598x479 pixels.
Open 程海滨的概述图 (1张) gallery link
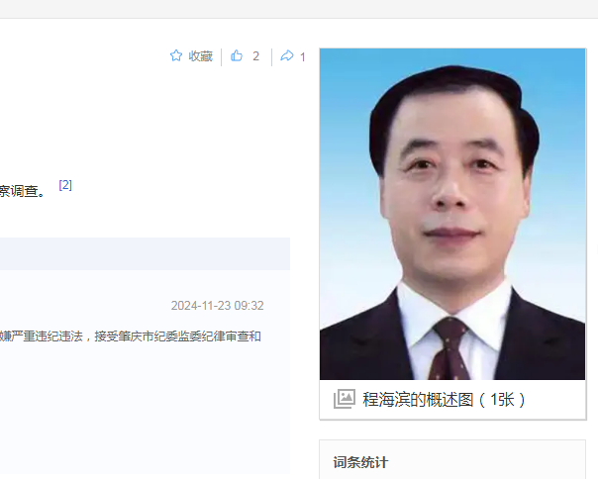(445, 400)
